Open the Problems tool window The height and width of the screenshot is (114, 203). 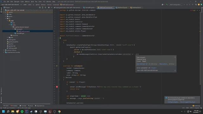point(14,106)
